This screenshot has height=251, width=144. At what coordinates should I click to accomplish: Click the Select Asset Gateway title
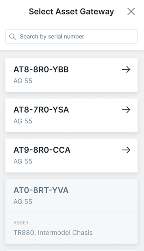(x=71, y=12)
